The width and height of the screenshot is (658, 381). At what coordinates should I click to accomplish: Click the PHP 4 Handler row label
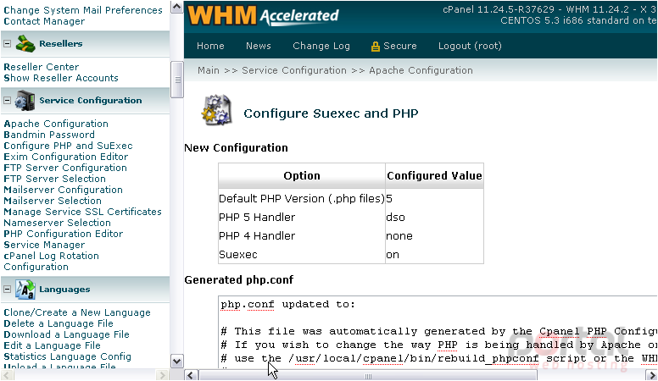pyautogui.click(x=257, y=236)
